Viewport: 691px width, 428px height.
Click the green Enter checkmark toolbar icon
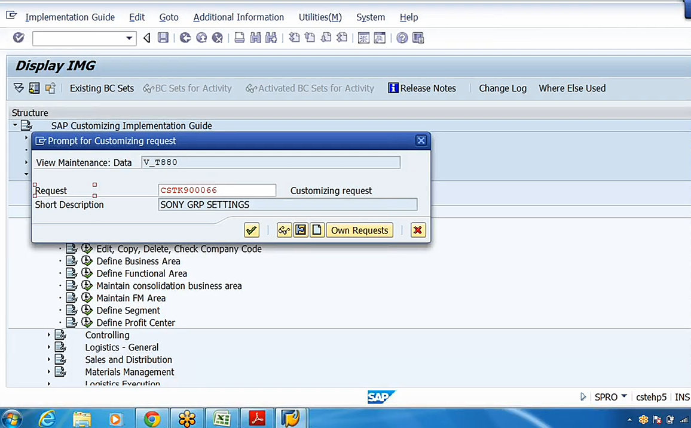click(x=19, y=38)
